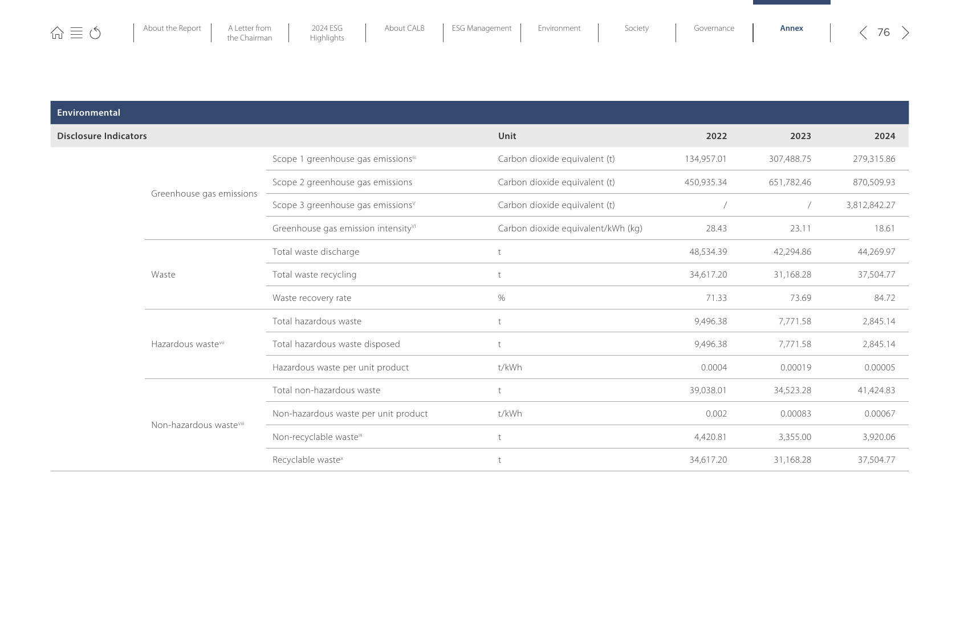Click the Total waste recycling label
The width and height of the screenshot is (960, 640).
tap(314, 275)
